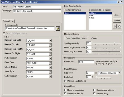
Task: Click the Add... button
Action: tap(117, 15)
